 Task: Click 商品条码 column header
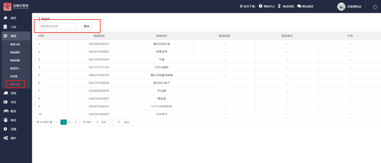[x=99, y=36]
